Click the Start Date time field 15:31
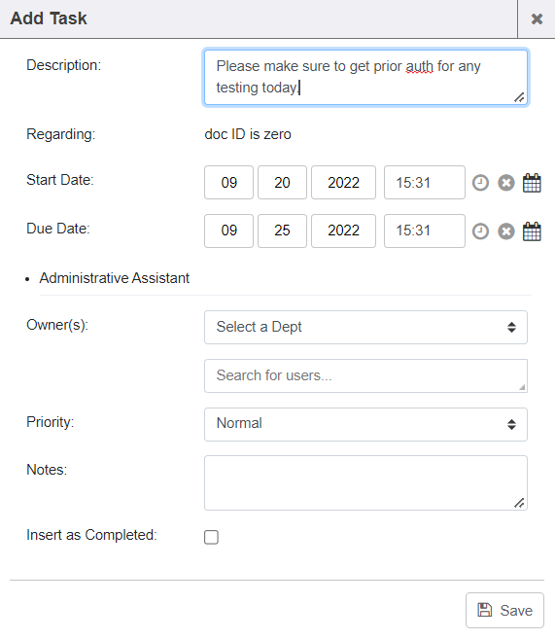This screenshot has height=639, width=555. click(425, 182)
